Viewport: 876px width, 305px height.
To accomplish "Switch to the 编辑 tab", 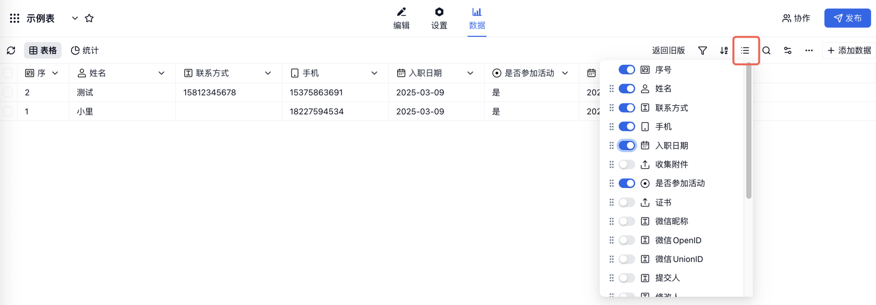I will (x=401, y=18).
